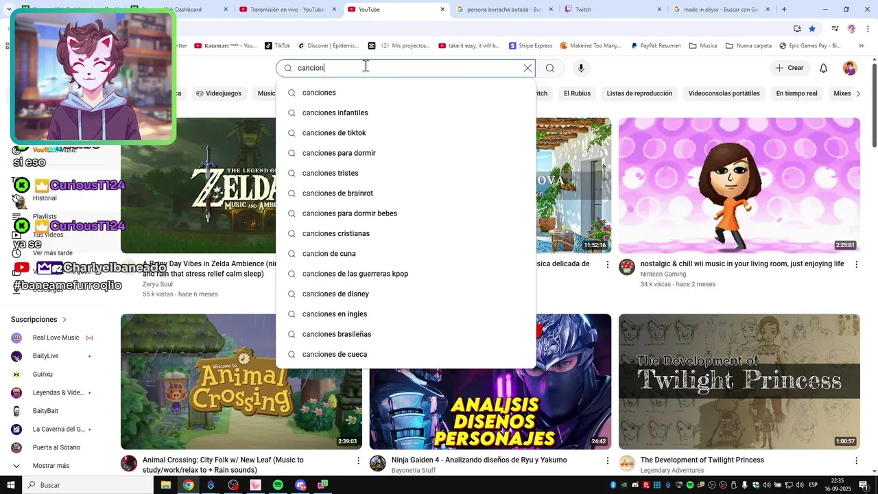This screenshot has width=878, height=494.
Task: Switch to the made in abyss tab
Action: tap(722, 10)
